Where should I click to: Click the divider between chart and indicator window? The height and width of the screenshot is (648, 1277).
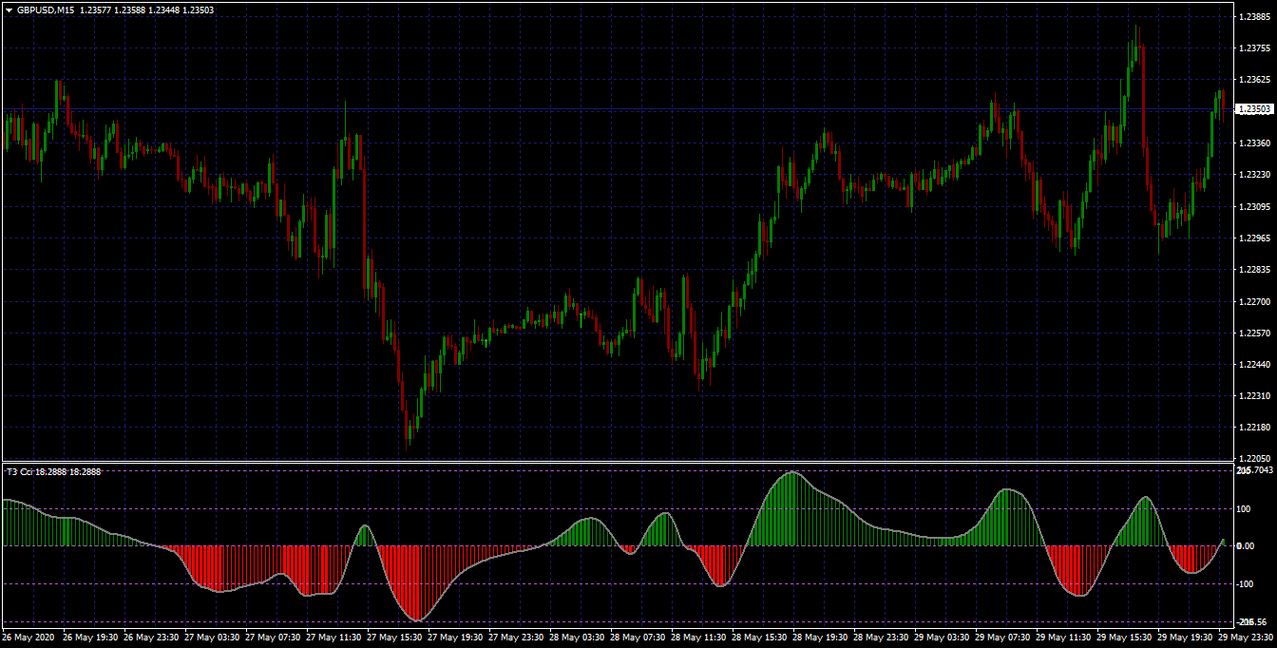click(x=618, y=462)
